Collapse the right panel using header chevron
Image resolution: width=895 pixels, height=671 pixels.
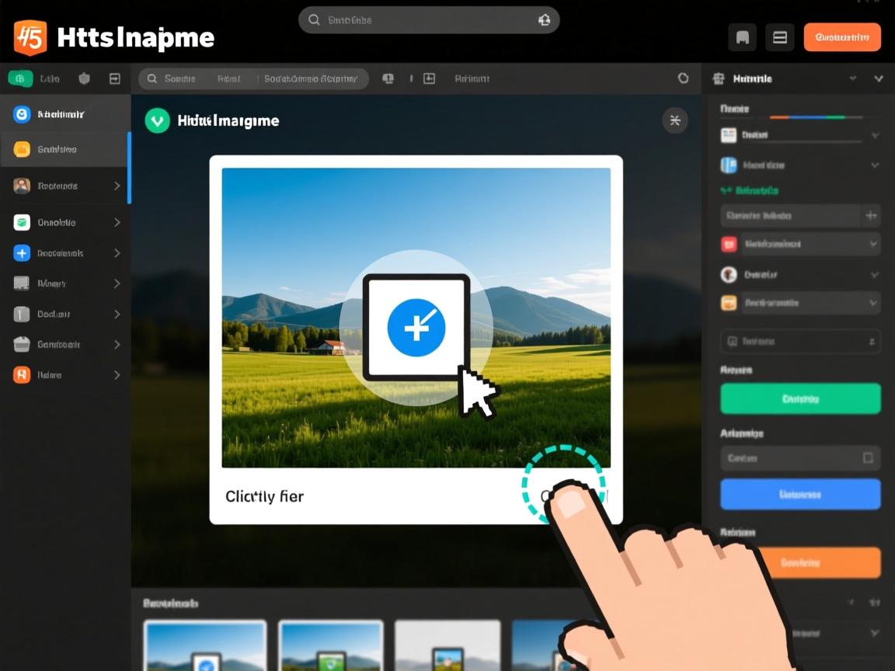point(879,78)
